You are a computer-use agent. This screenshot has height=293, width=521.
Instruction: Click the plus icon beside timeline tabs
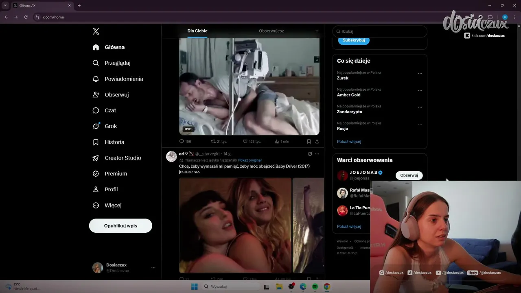(x=317, y=31)
